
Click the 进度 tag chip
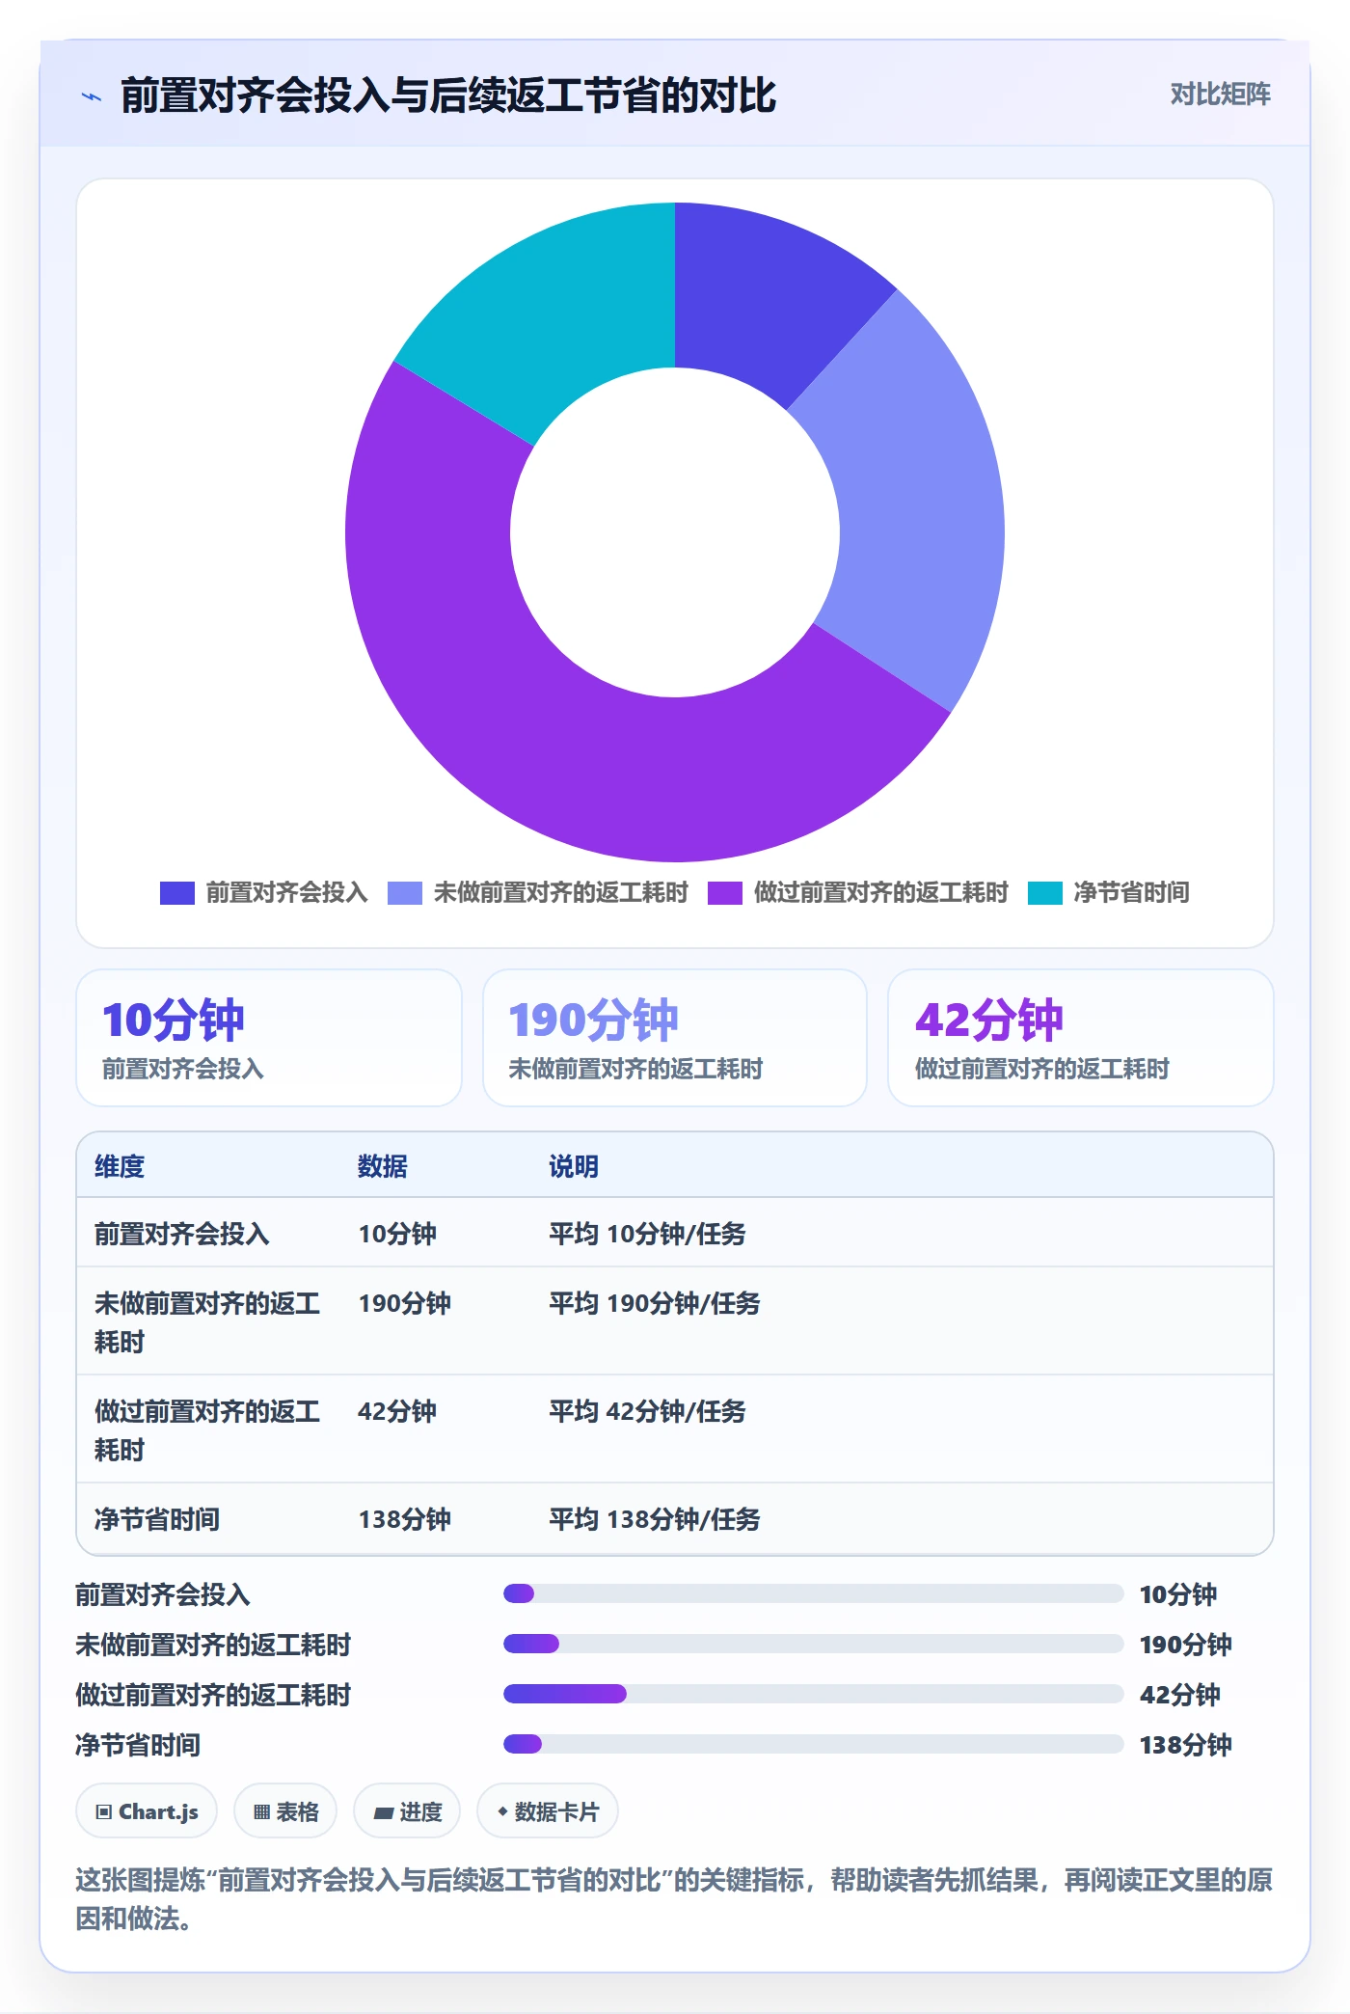407,1811
